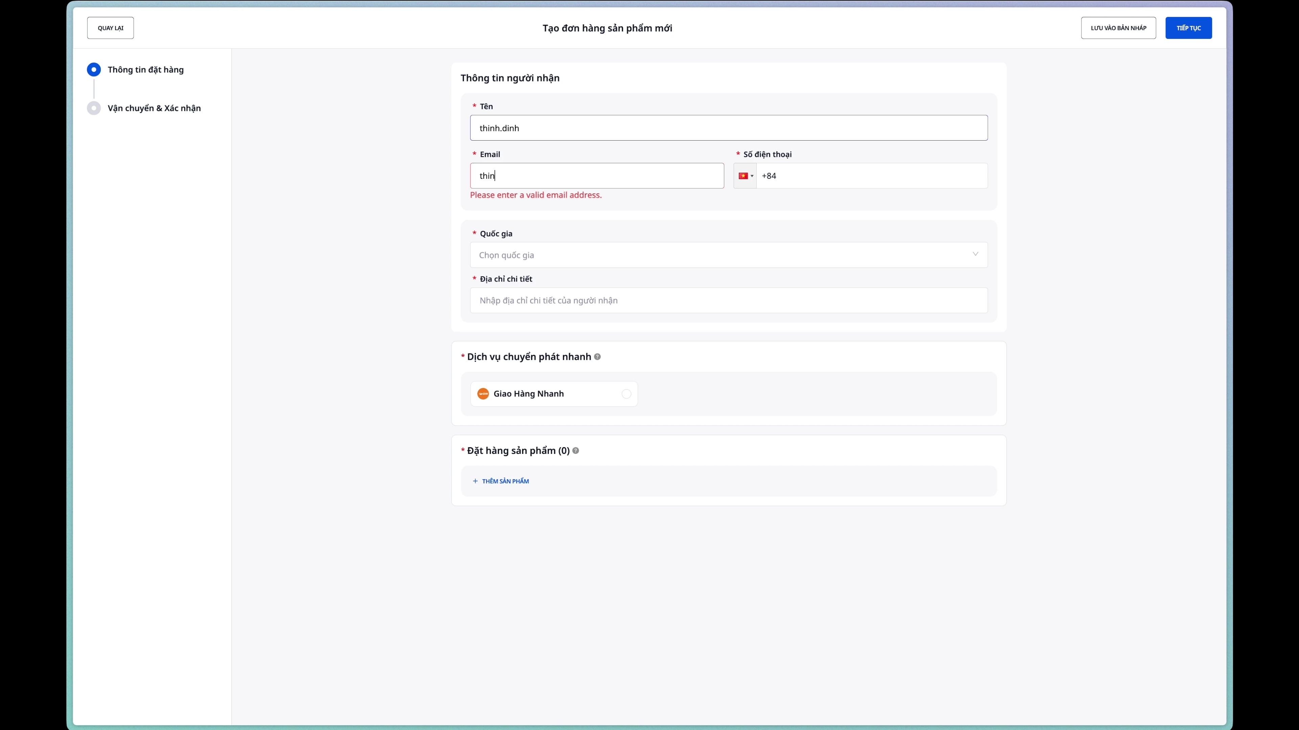
Task: Open the Chọn quốc gia dropdown
Action: (x=728, y=255)
